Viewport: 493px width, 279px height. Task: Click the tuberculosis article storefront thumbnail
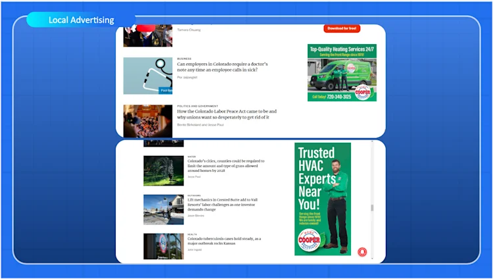pos(164,246)
